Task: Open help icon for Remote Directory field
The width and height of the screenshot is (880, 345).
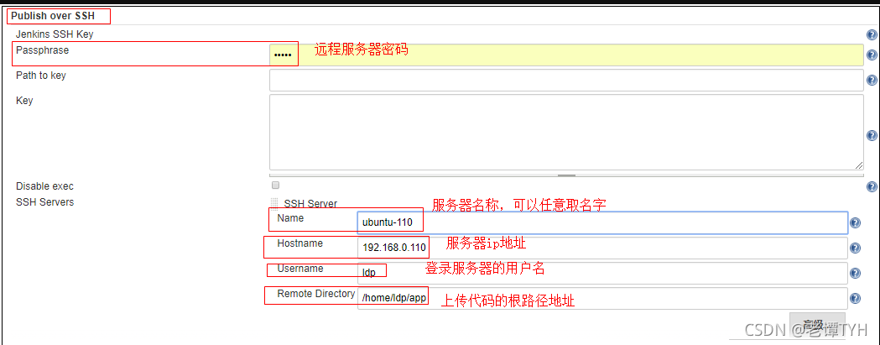Action: pos(856,298)
